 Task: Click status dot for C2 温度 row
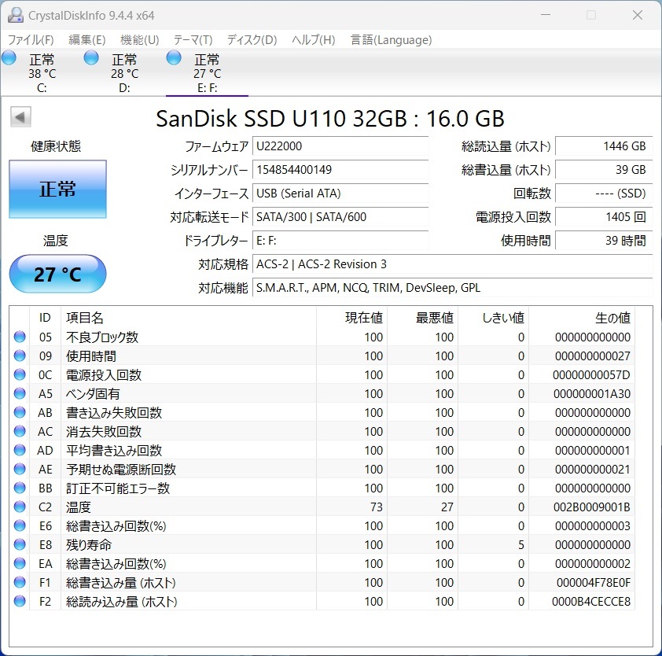pyautogui.click(x=20, y=507)
